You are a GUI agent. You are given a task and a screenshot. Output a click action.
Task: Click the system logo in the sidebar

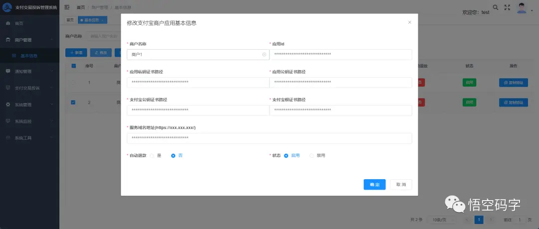tap(7, 7)
